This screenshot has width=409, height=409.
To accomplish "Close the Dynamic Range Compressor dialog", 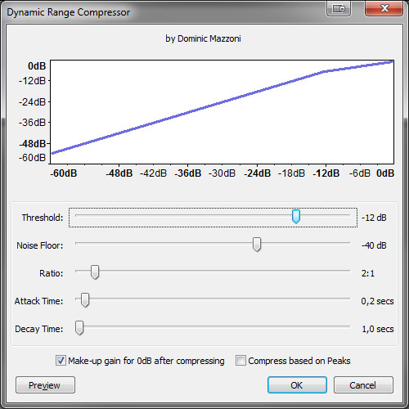I will pos(384,8).
